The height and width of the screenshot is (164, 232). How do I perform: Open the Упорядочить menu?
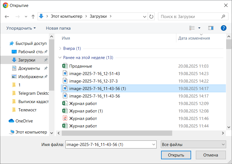click(x=21, y=28)
